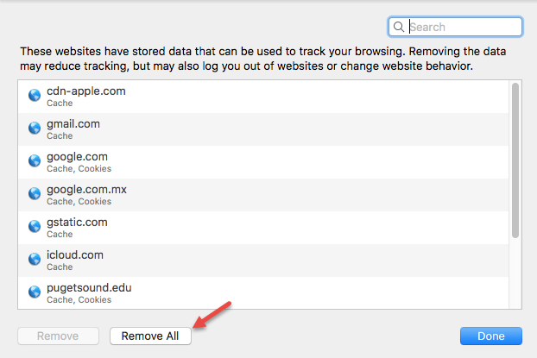The image size is (537, 358).
Task: Select the globe icon beside gstatic.com
Action: click(35, 226)
